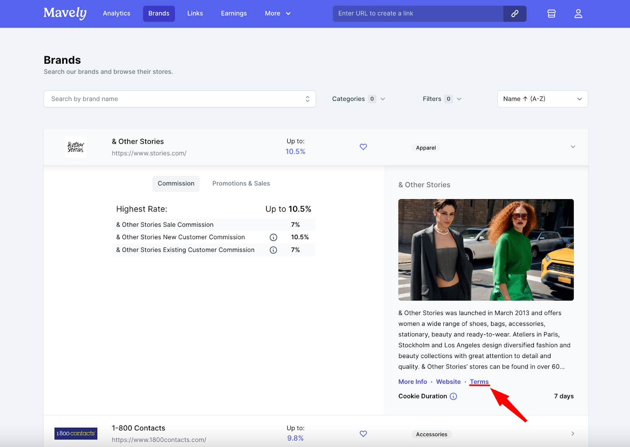Favorite & Other Stories with heart icon
The image size is (630, 447).
363,147
